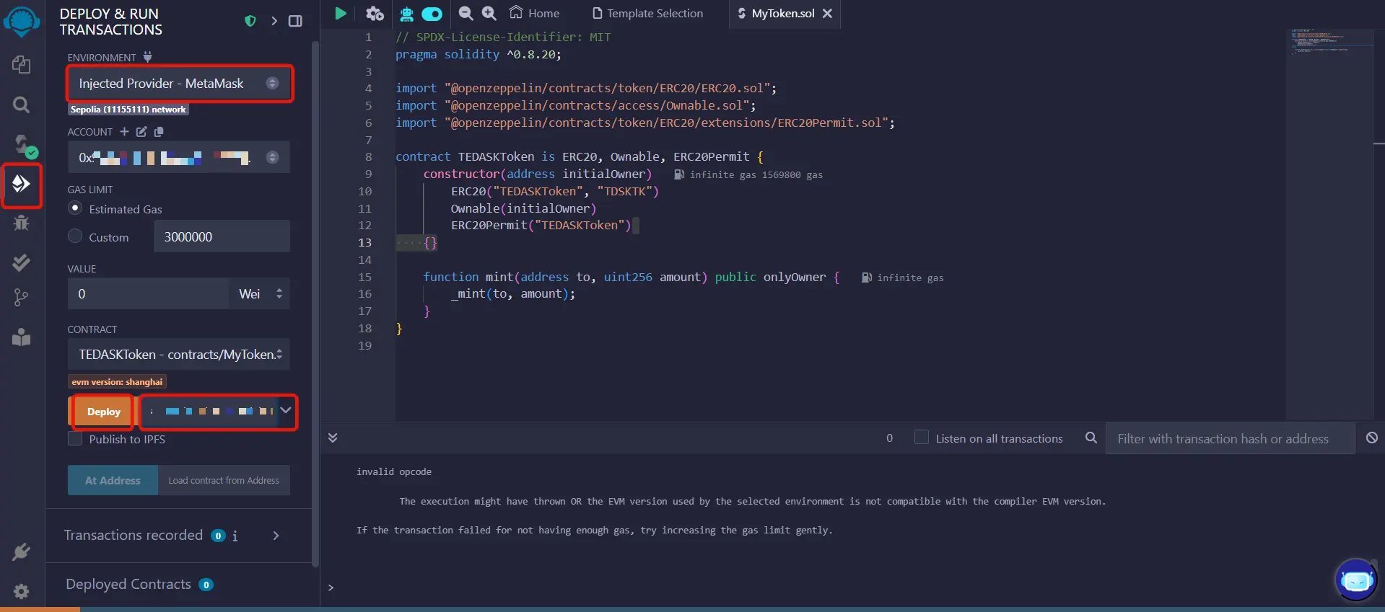Click the Filter with transaction hash field
Image resolution: width=1385 pixels, height=612 pixels.
1230,438
